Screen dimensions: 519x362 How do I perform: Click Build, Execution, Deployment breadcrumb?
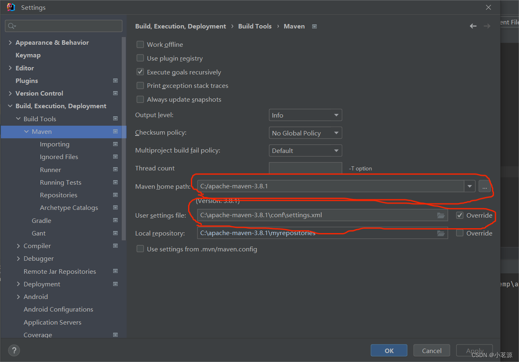click(x=180, y=26)
